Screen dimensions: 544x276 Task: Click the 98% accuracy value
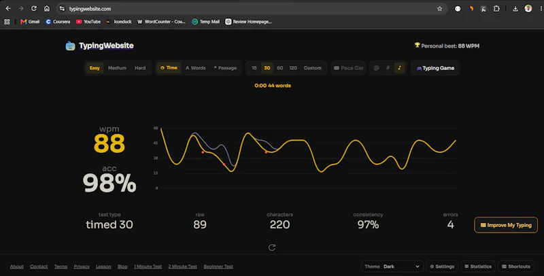tap(109, 183)
